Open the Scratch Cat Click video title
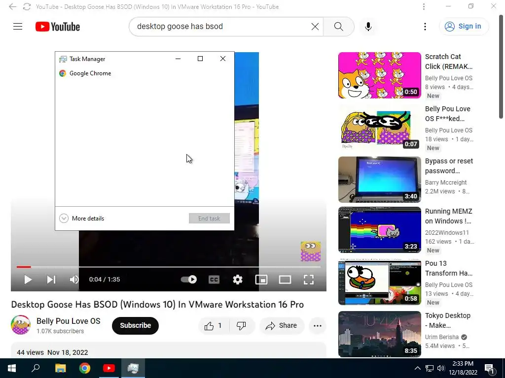The height and width of the screenshot is (378, 505). click(x=449, y=62)
